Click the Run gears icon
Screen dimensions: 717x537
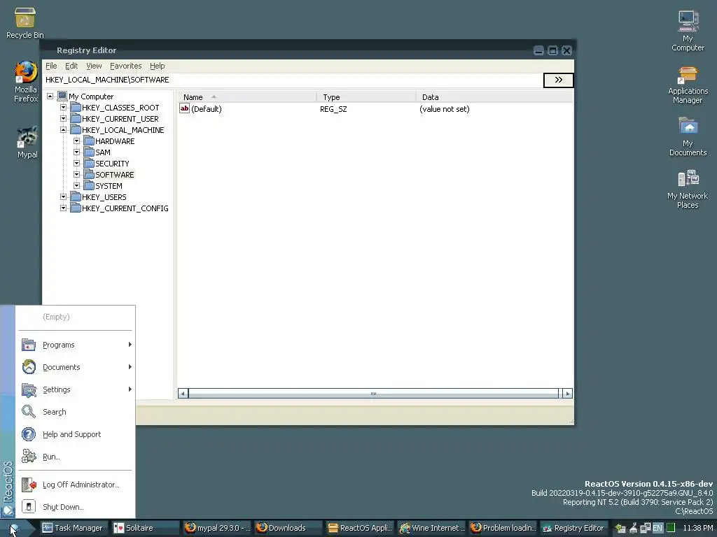point(29,457)
